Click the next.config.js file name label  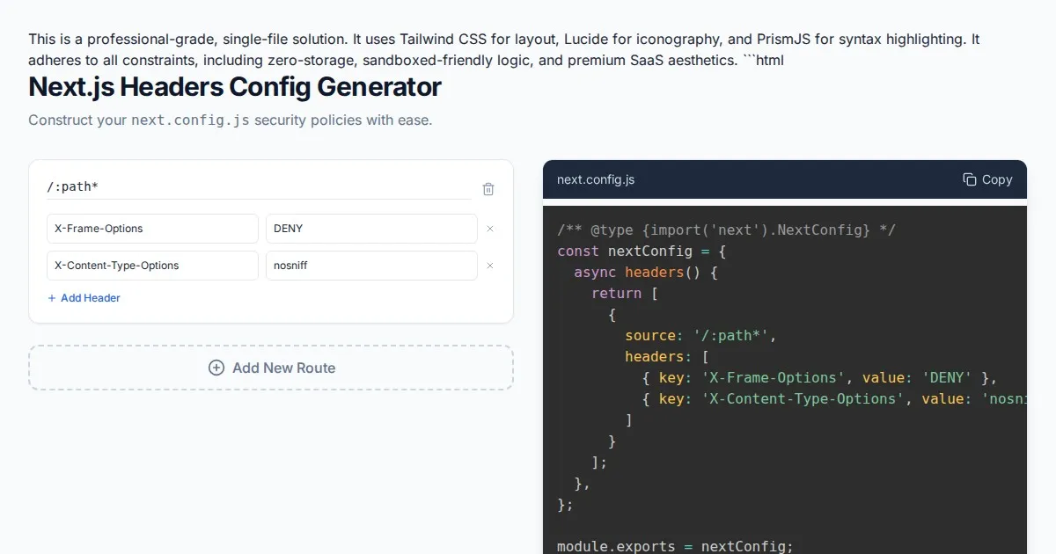pyautogui.click(x=596, y=179)
